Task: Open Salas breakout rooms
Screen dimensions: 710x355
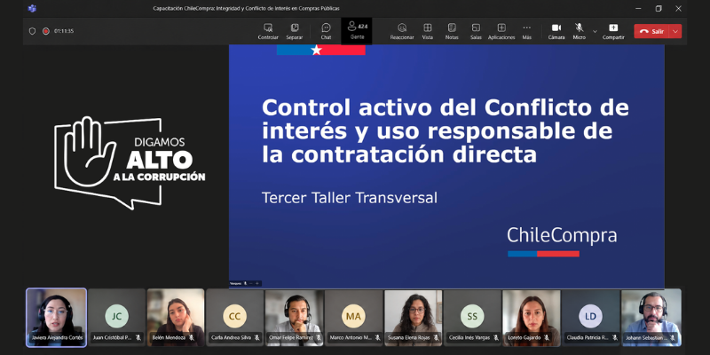Action: coord(476,31)
